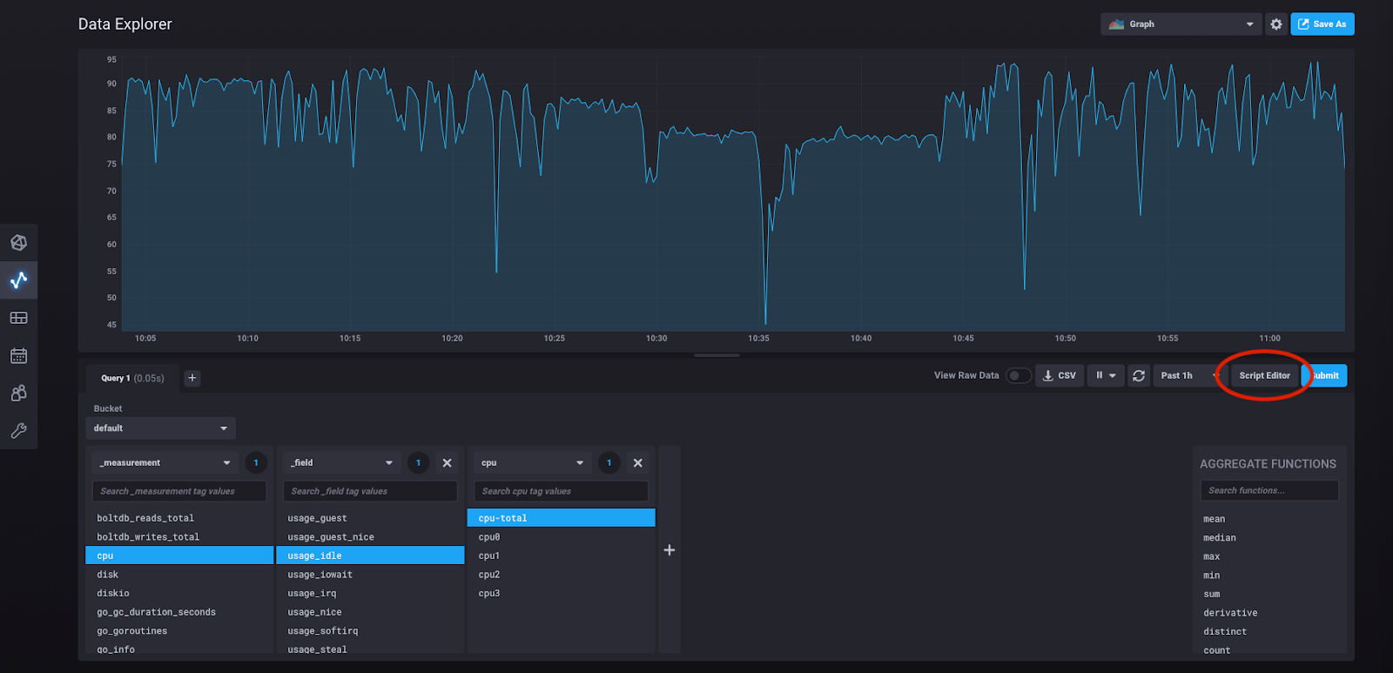Screen dimensions: 1393x673
Task: Select usage_softirq field
Action: tap(370, 631)
